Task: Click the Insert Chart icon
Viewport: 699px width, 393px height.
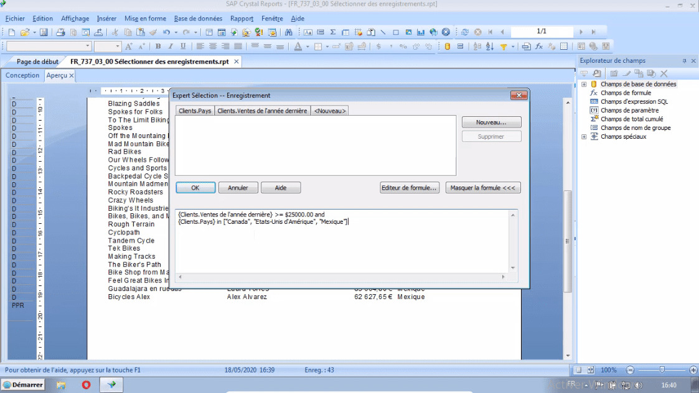Action: pyautogui.click(x=421, y=32)
